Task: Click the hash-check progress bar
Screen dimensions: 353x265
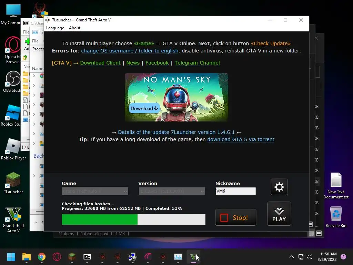Action: click(133, 219)
